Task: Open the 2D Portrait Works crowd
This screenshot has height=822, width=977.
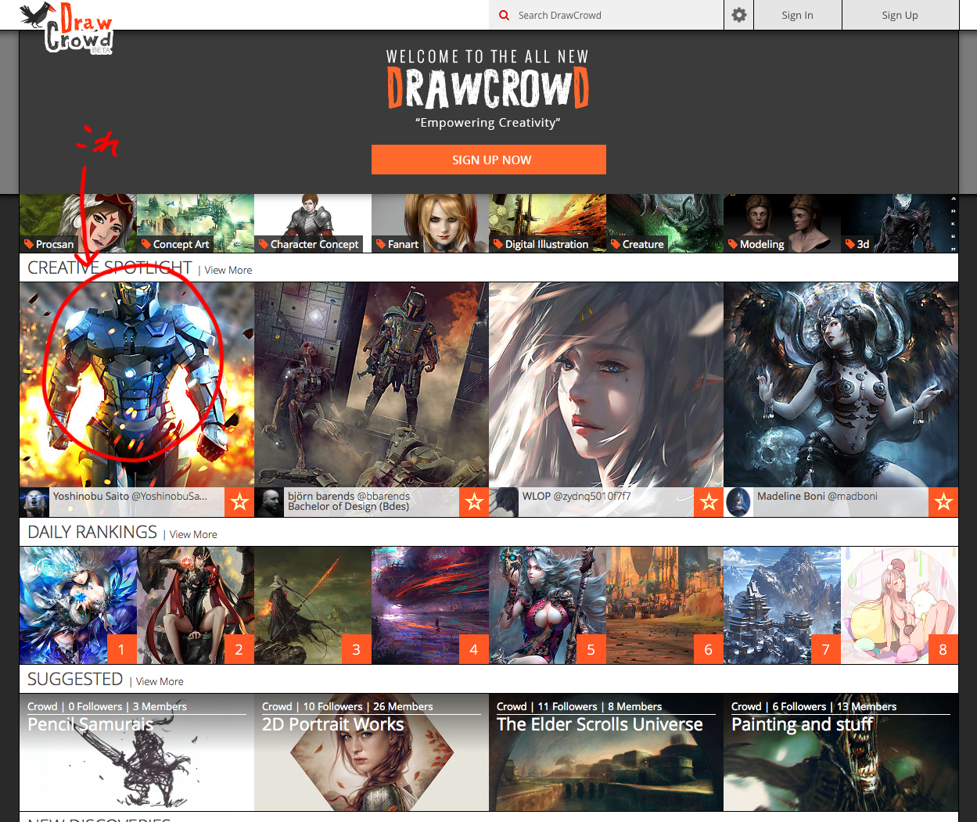Action: 372,752
